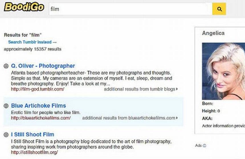This screenshot has width=245, height=159.
Task: Click the globe icon beside I Still Shoot Film
Action: (x=6, y=135)
